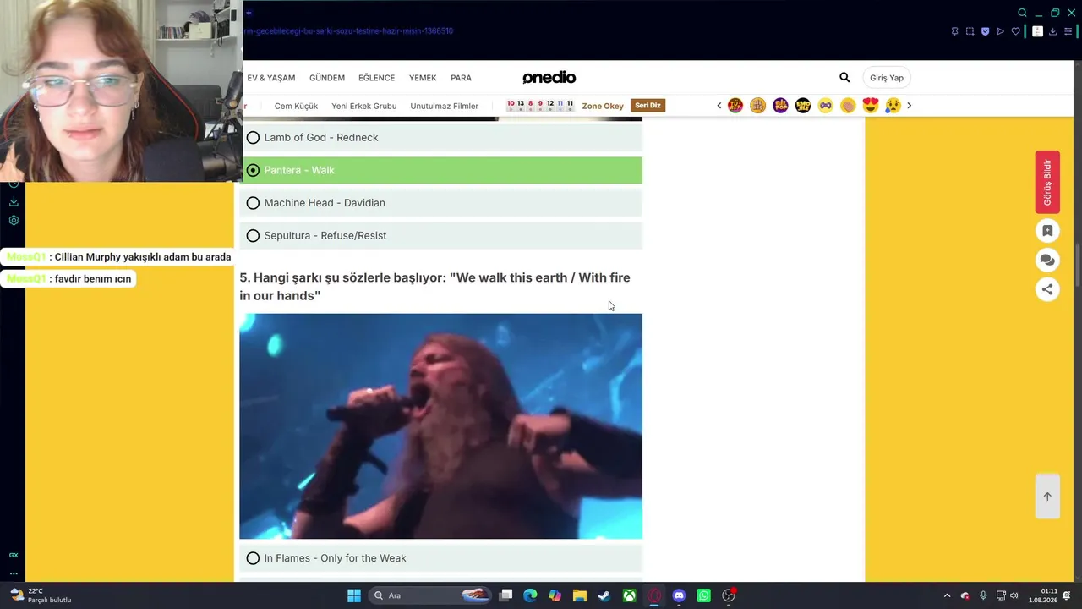Open the sidebar settings gear

click(x=14, y=220)
